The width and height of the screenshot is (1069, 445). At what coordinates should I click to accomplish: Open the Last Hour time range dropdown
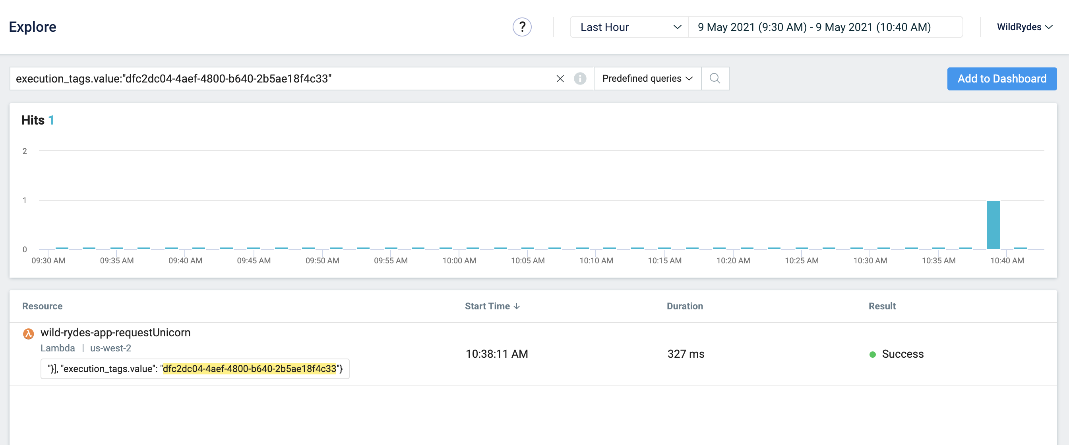pyautogui.click(x=629, y=27)
